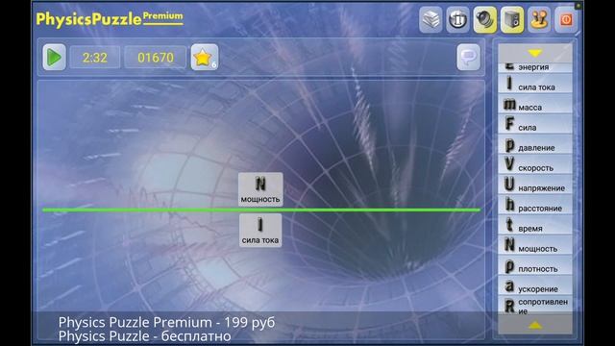This screenshot has width=615, height=346.
Task: Open the info button in top toolbar
Action: pyautogui.click(x=457, y=19)
